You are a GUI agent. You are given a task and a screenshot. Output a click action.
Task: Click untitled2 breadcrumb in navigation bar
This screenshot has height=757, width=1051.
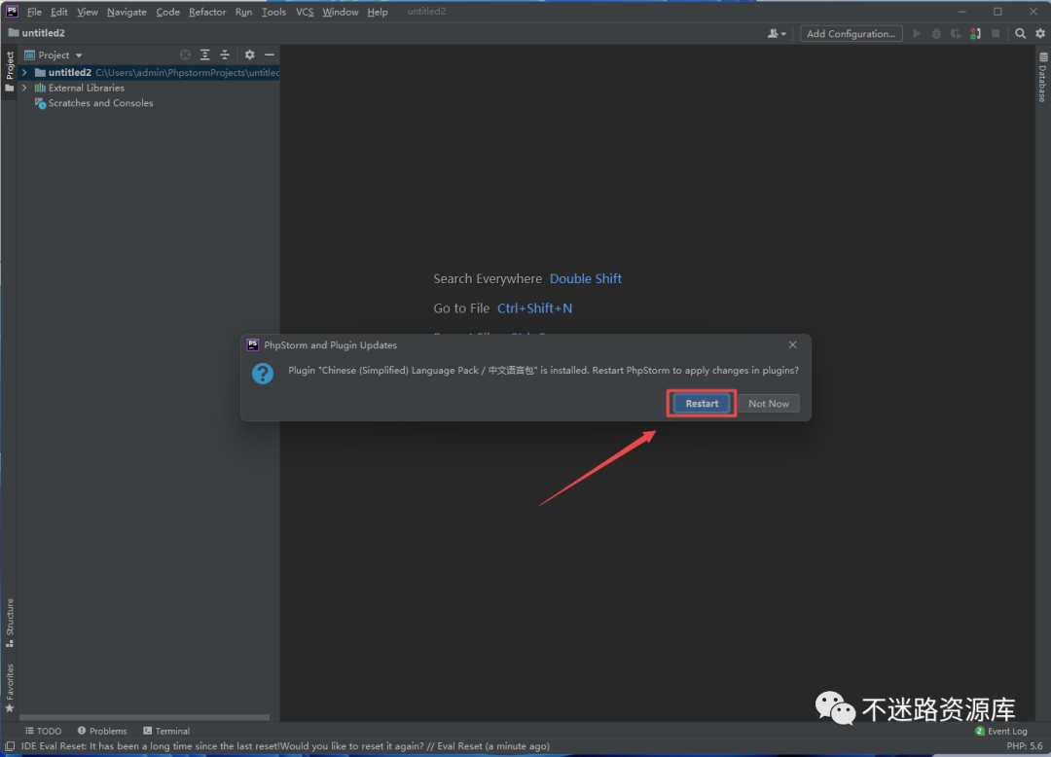coord(37,33)
